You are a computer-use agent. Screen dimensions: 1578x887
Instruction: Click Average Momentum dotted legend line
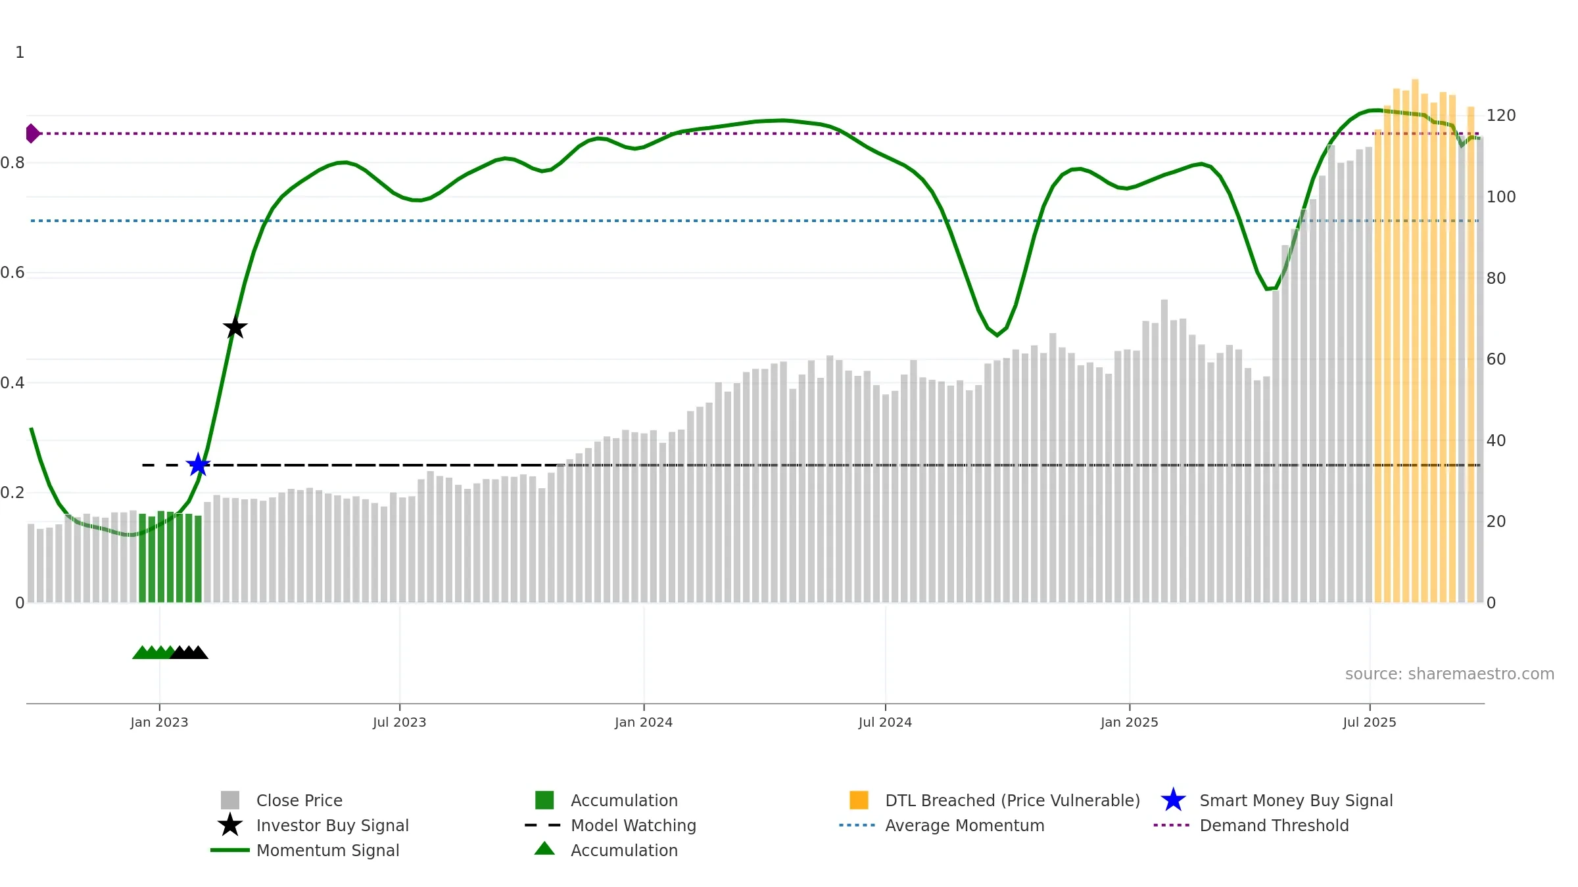(x=857, y=825)
